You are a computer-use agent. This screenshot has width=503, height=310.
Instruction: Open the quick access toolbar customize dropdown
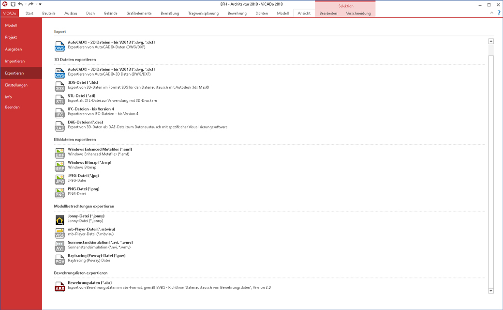[40, 4]
